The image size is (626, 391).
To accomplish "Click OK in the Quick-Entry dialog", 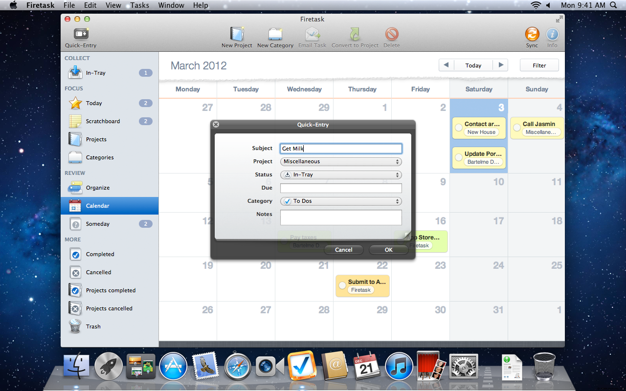I will coord(388,250).
